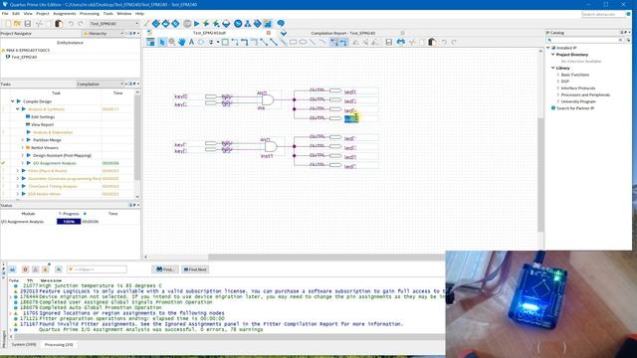Expand the Fitter (Place & Route) task
The width and height of the screenshot is (637, 358).
(18, 171)
